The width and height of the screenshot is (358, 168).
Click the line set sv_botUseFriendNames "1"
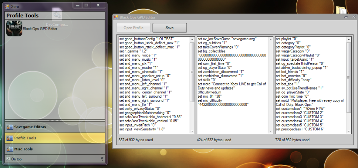pyautogui.click(x=300, y=88)
